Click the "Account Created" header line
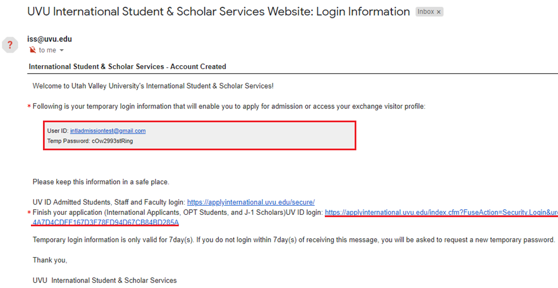This screenshot has height=288, width=558. tap(127, 67)
